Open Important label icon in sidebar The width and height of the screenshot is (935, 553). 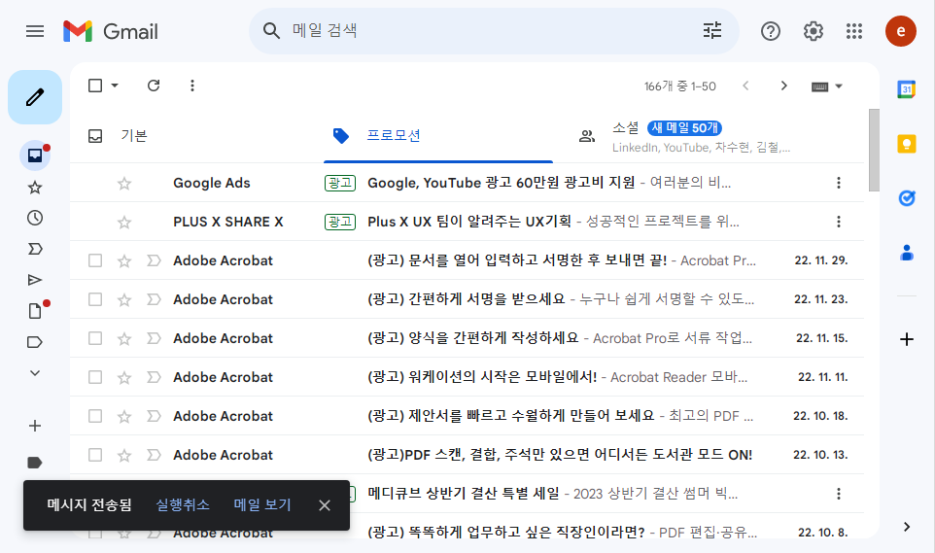click(x=35, y=249)
